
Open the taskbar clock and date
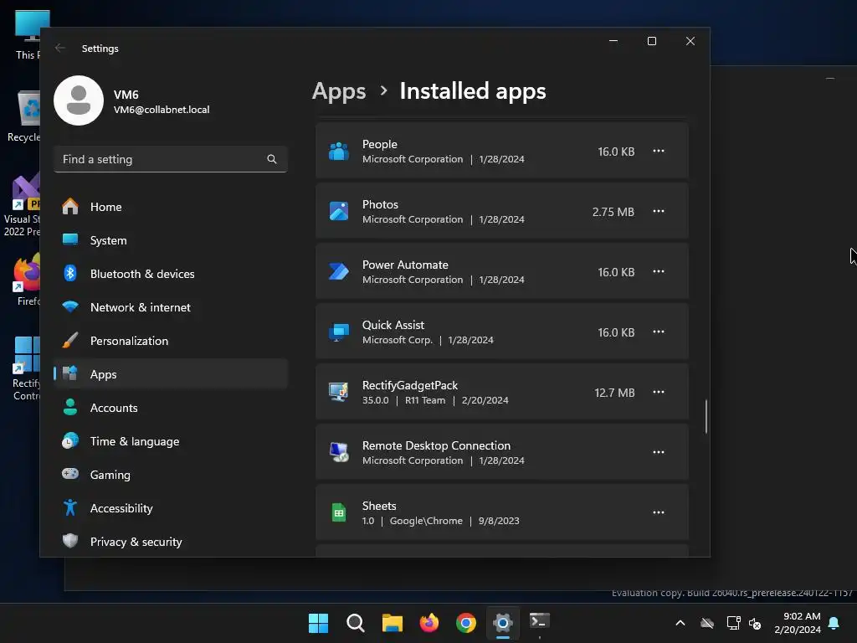(x=798, y=623)
